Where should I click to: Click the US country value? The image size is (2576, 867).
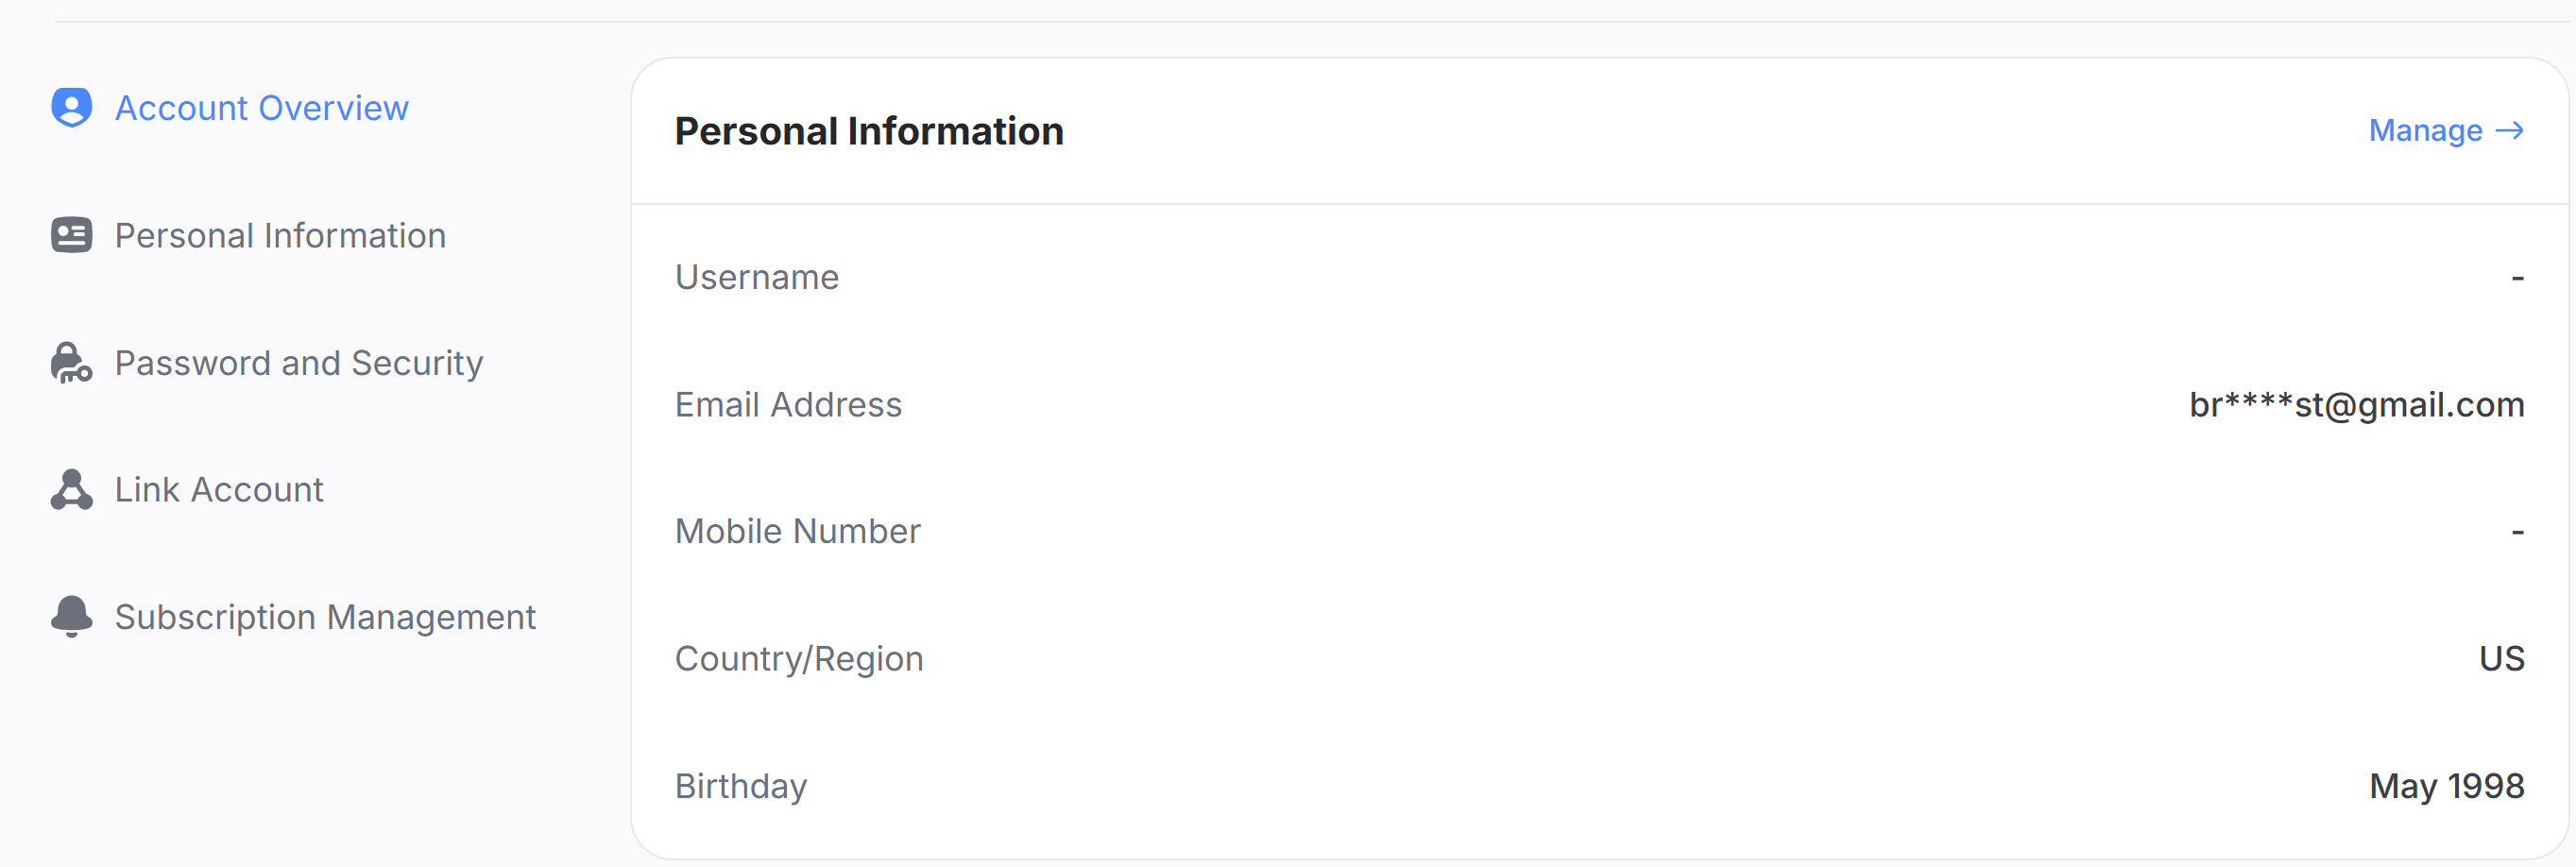click(2501, 659)
